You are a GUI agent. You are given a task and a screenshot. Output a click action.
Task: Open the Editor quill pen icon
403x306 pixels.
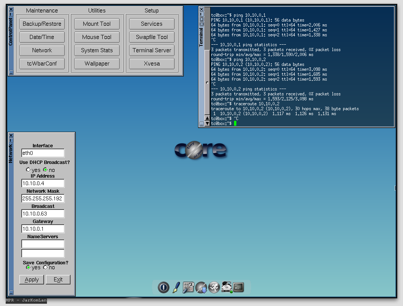coord(176,287)
